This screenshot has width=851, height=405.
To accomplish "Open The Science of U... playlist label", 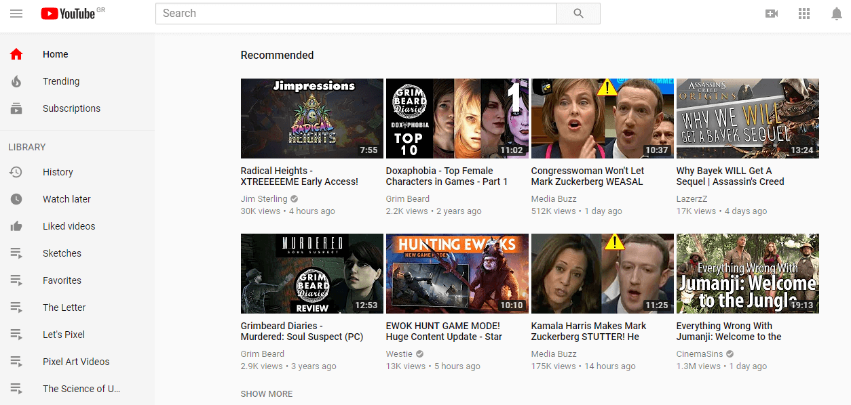I will pos(81,389).
